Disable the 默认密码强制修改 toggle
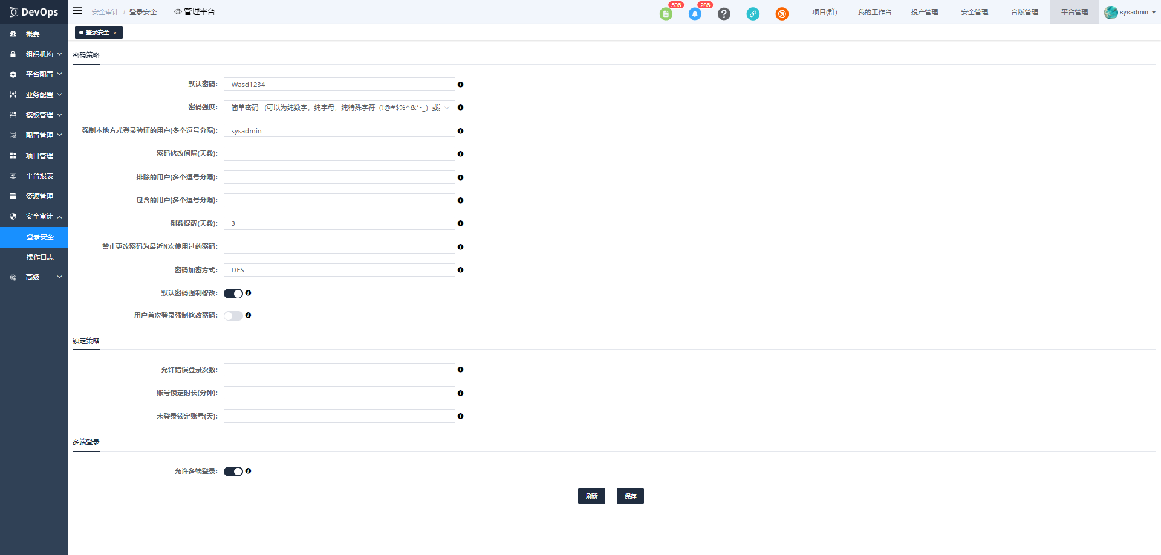Screen dimensions: 1161x555 [x=233, y=294]
